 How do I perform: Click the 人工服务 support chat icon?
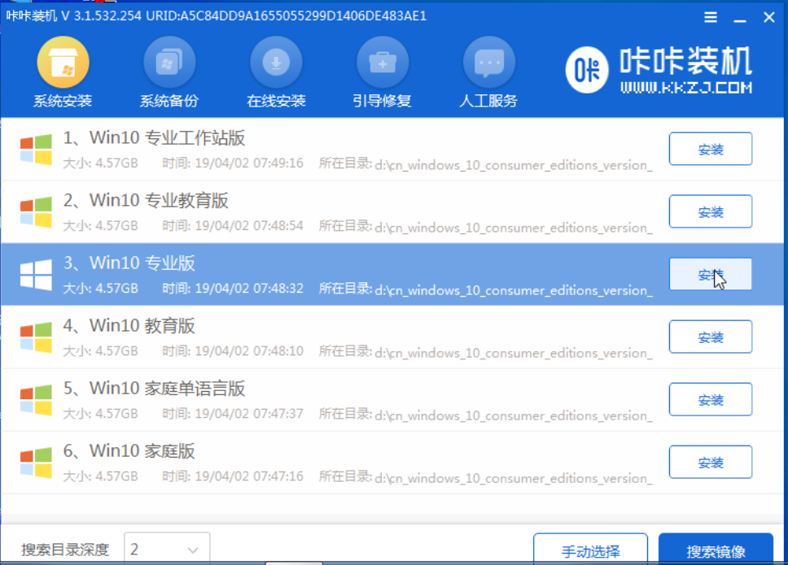(x=488, y=63)
